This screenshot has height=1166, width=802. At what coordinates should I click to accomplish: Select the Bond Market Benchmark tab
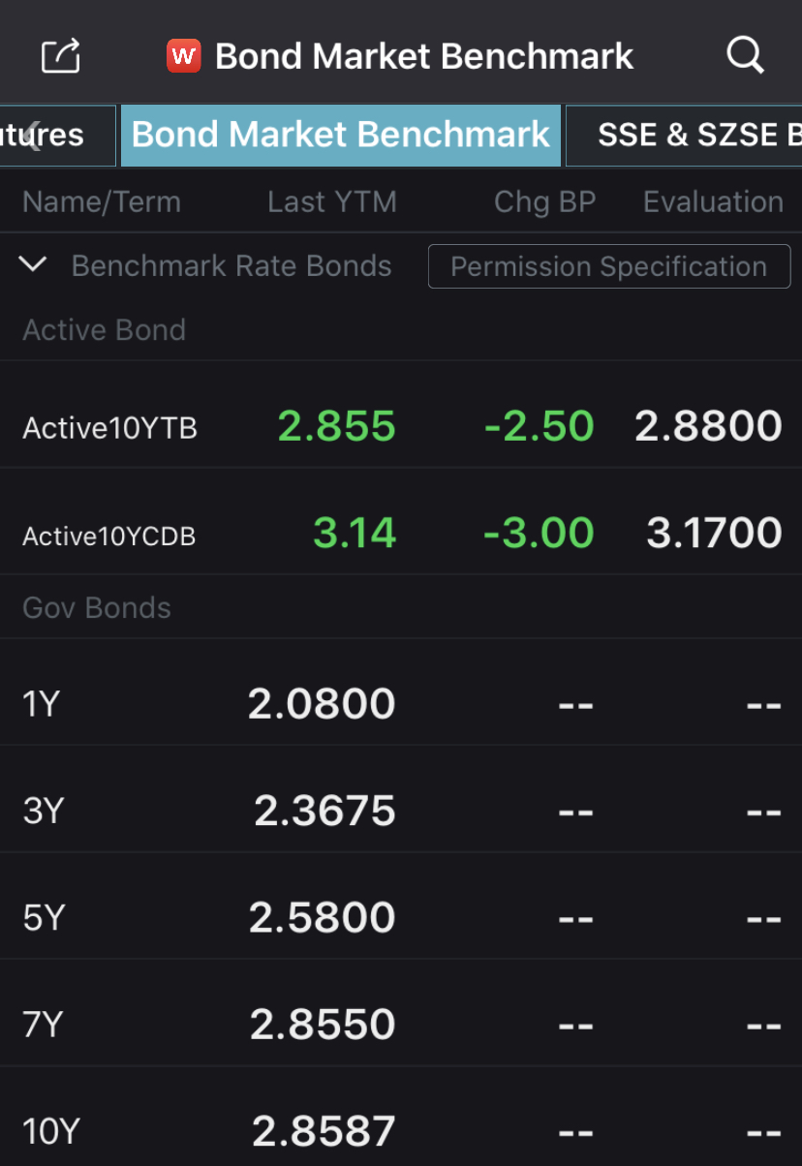pos(341,135)
